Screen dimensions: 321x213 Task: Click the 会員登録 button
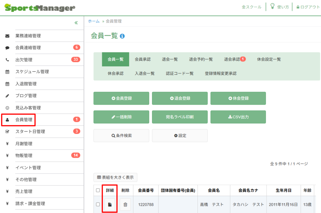point(121,98)
